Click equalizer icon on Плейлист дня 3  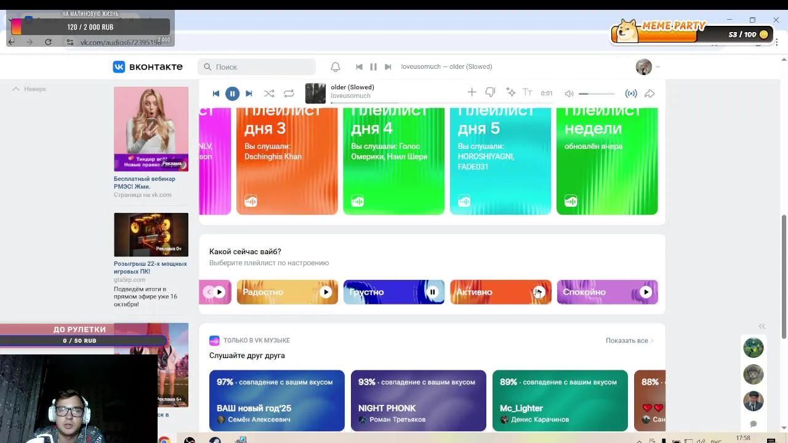(251, 201)
